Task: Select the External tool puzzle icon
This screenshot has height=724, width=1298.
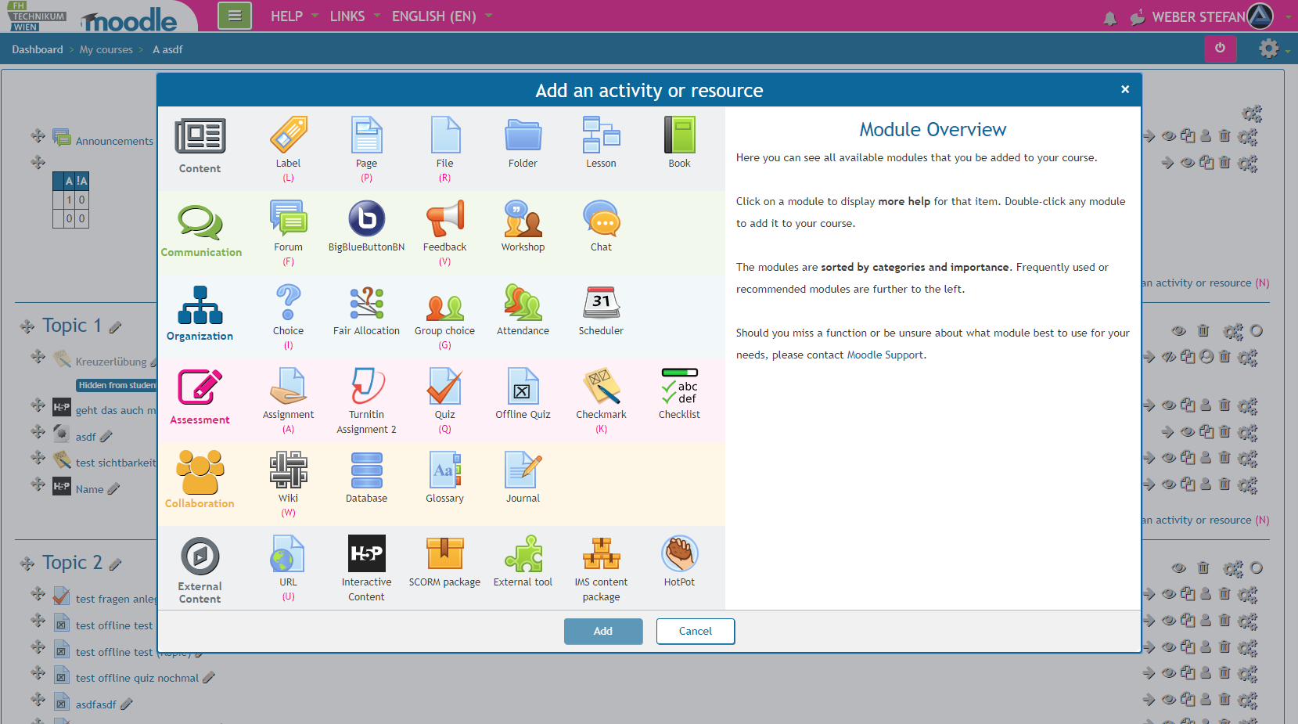Action: (x=523, y=553)
